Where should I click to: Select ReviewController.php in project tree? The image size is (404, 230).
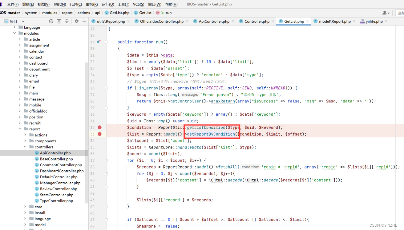(x=59, y=189)
